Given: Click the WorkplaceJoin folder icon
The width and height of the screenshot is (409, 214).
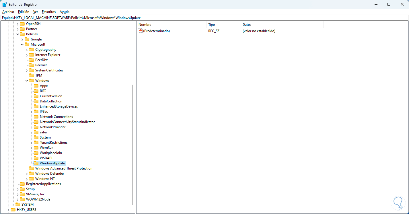Looking at the screenshot, I should point(36,153).
